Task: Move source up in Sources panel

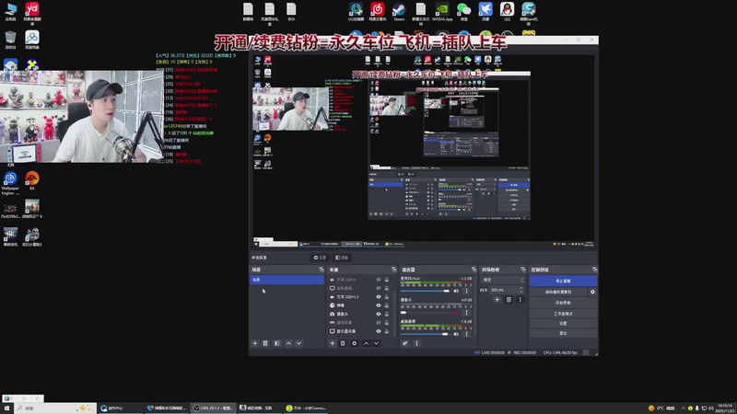Action: [x=366, y=343]
